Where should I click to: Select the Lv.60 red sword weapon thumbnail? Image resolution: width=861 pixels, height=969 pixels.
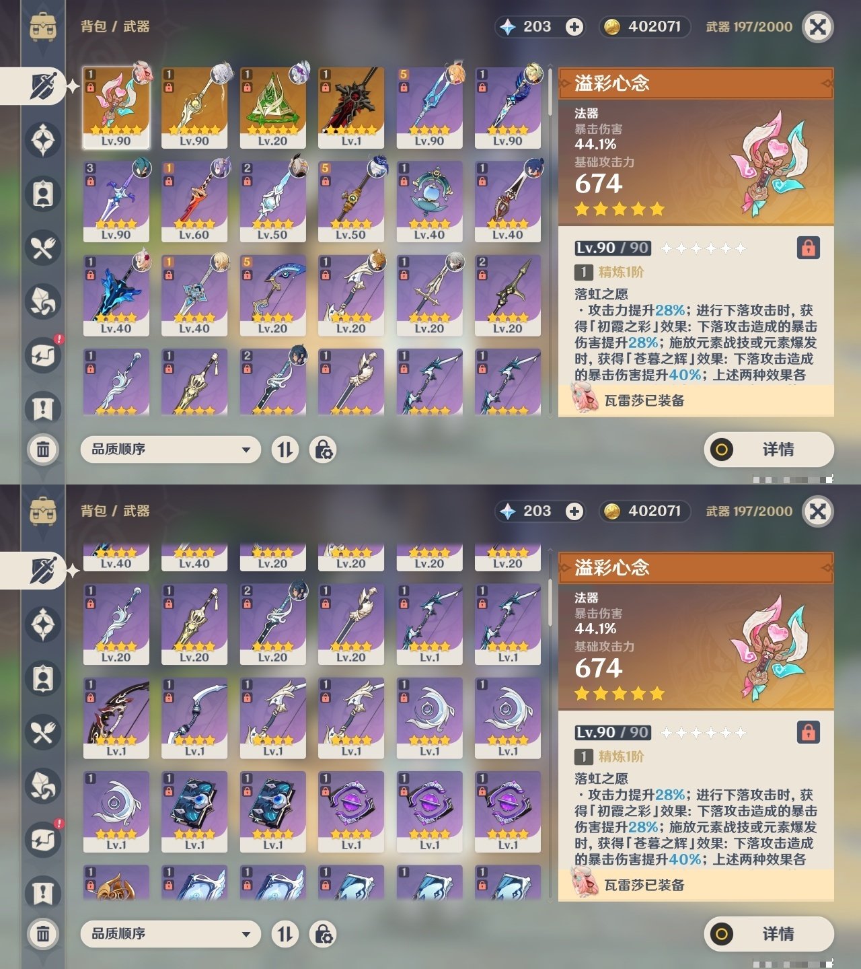(x=194, y=201)
